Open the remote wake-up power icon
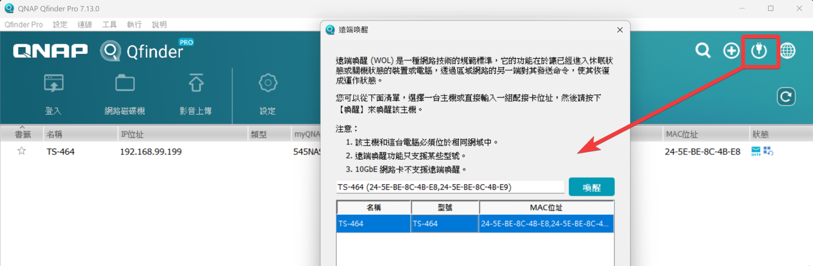The width and height of the screenshot is (813, 266). pos(759,51)
